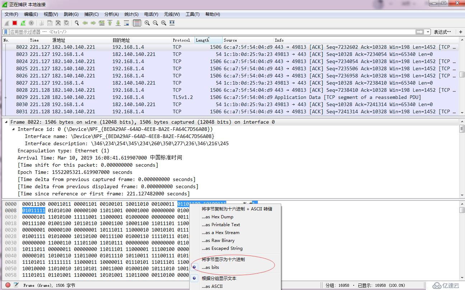Viewport: 465px width, 290px height.
Task: Select packet 8029 TLSv1.2 row
Action: (x=231, y=97)
